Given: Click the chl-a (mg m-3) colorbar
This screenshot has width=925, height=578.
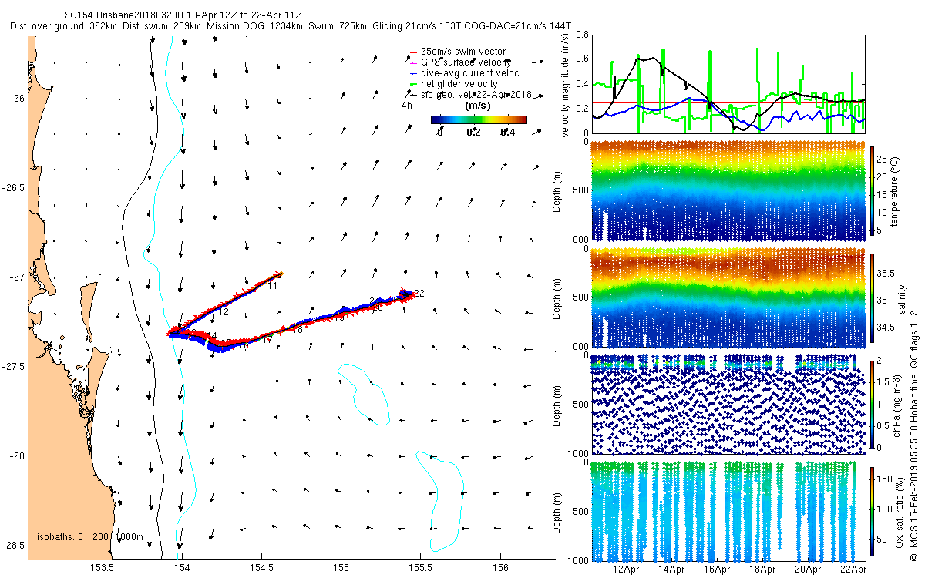Looking at the screenshot, I should [x=873, y=404].
